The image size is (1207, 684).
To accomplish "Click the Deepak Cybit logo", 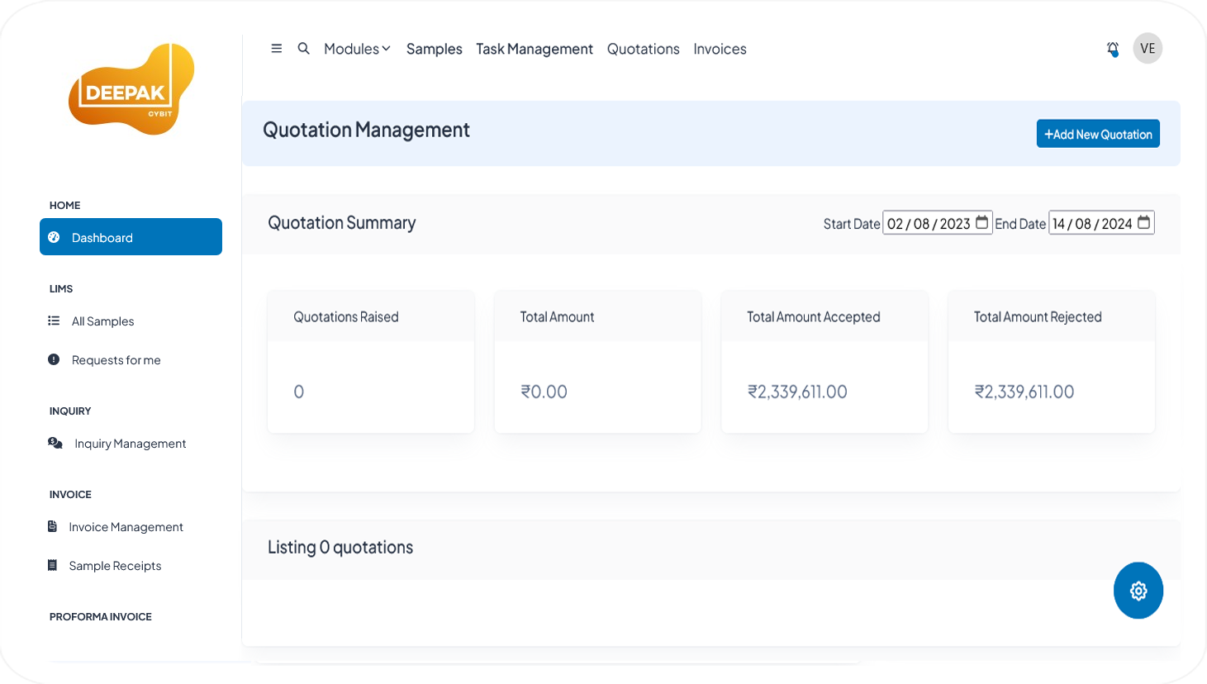I will tap(131, 89).
